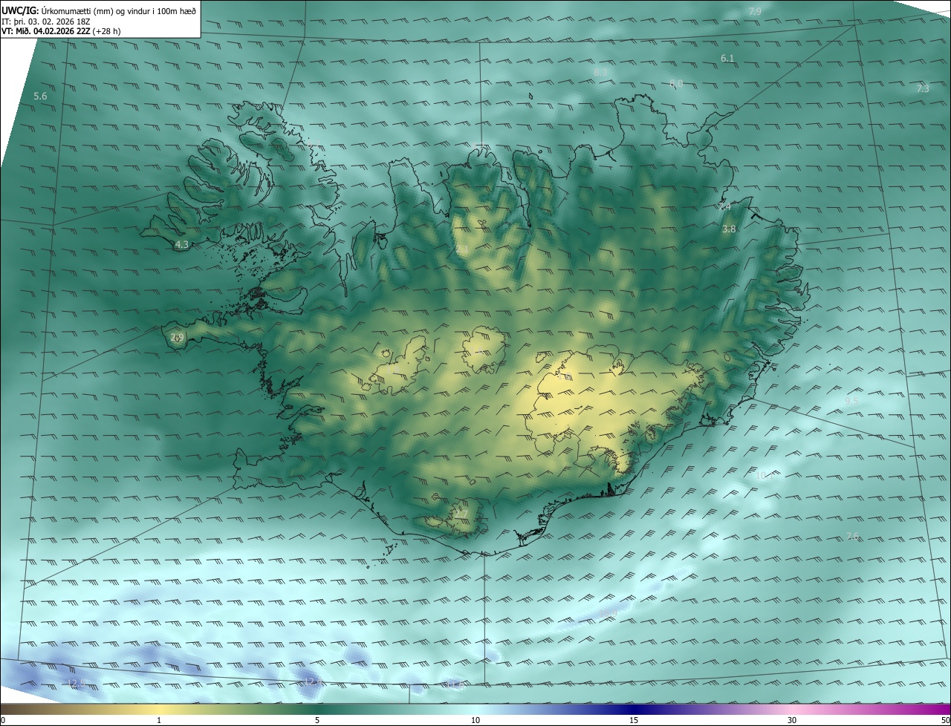Click the '9.5' value label
The image size is (951, 726).
pyautogui.click(x=851, y=401)
